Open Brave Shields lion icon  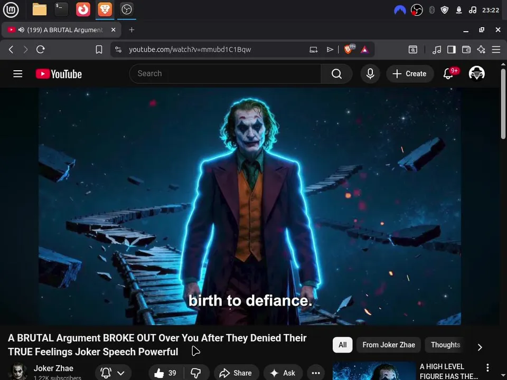click(349, 49)
